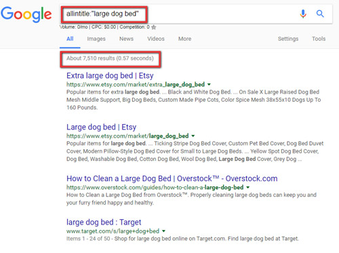Image resolution: width=339 pixels, height=253 pixels.
Task: Click the www.target.com/s/large+dog+bed URL text
Action: (113, 231)
